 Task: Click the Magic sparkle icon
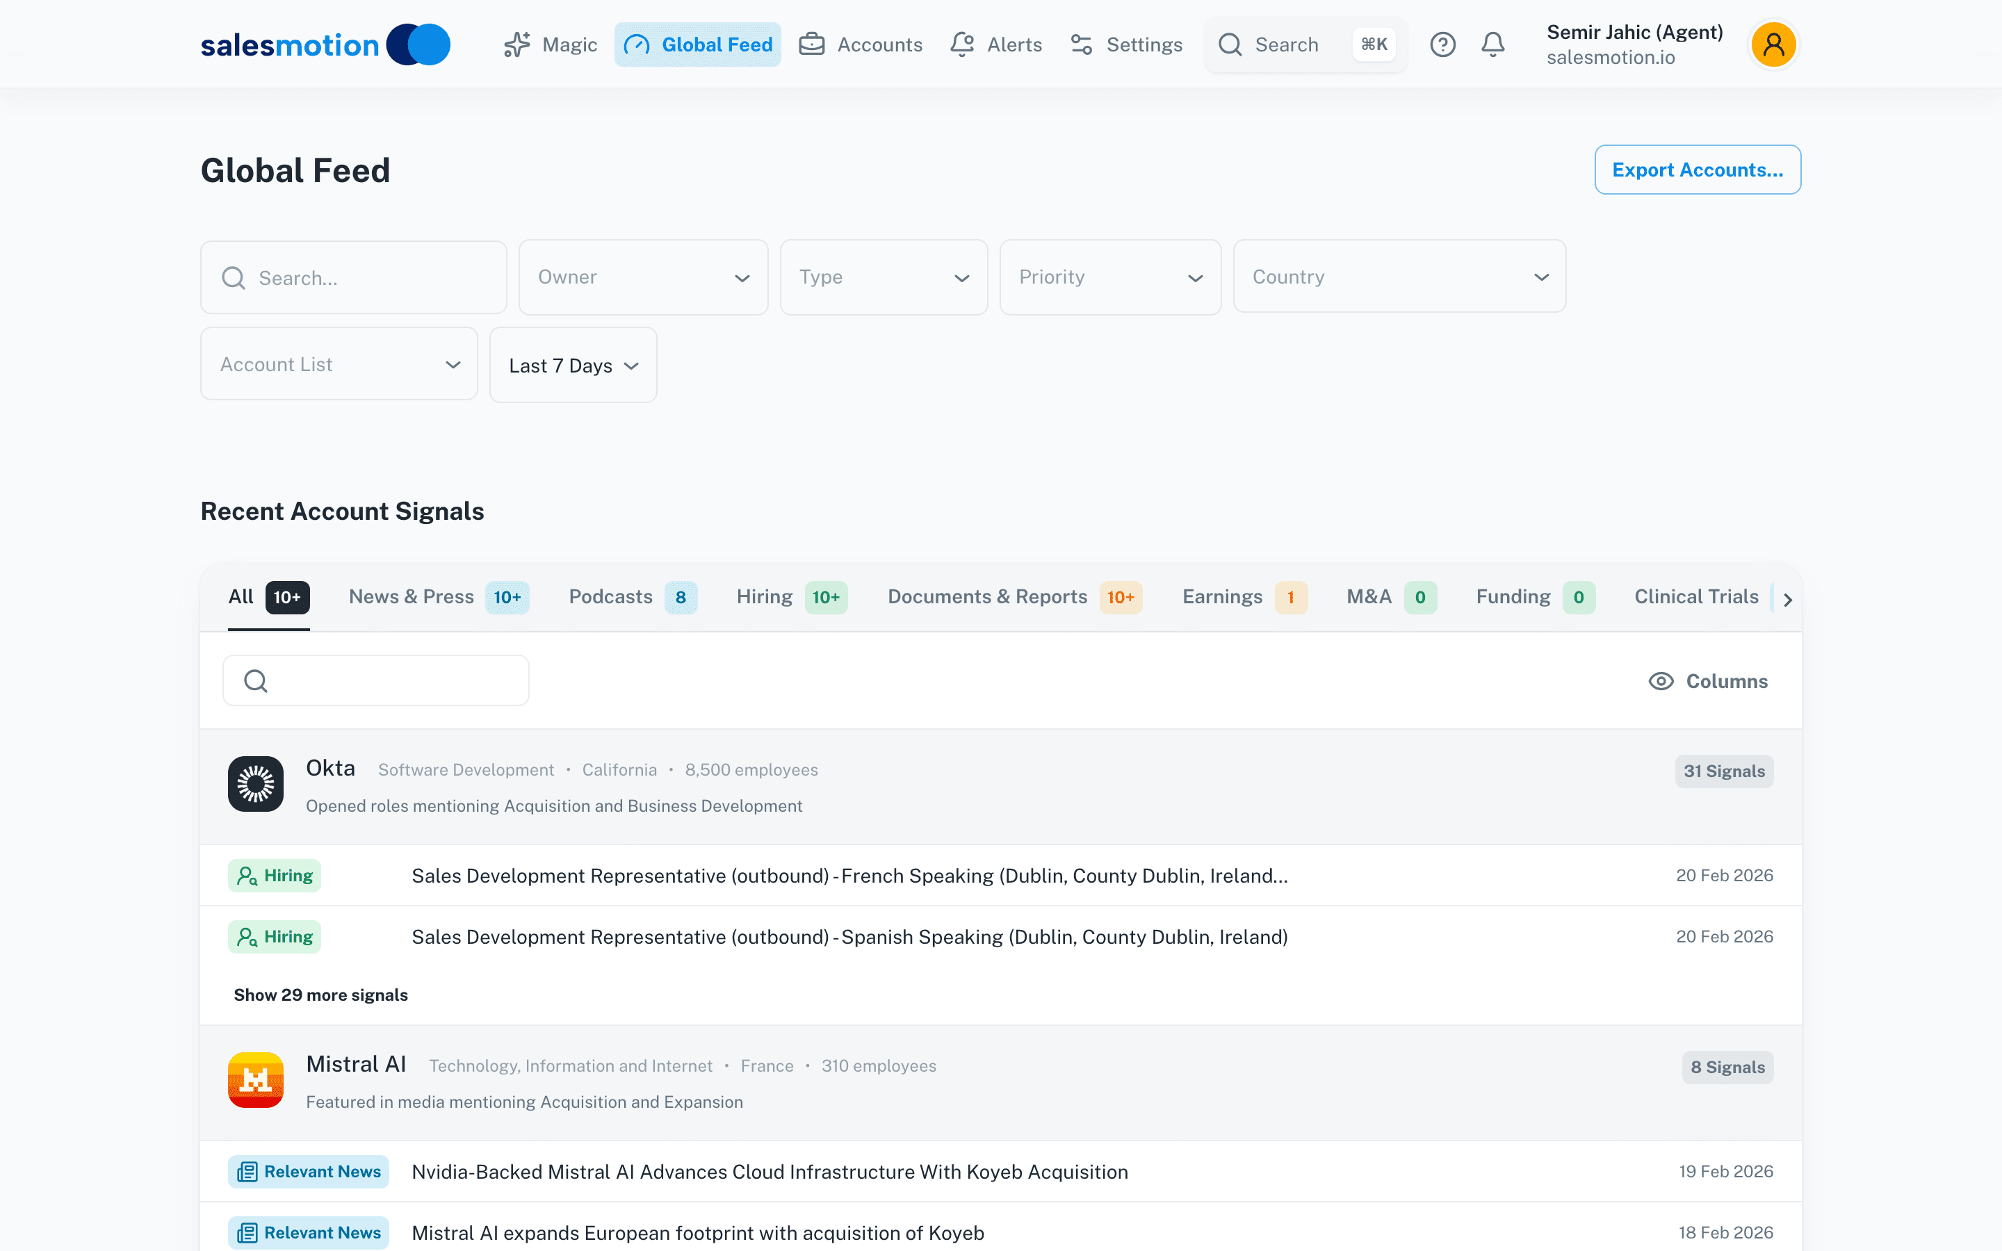click(517, 44)
